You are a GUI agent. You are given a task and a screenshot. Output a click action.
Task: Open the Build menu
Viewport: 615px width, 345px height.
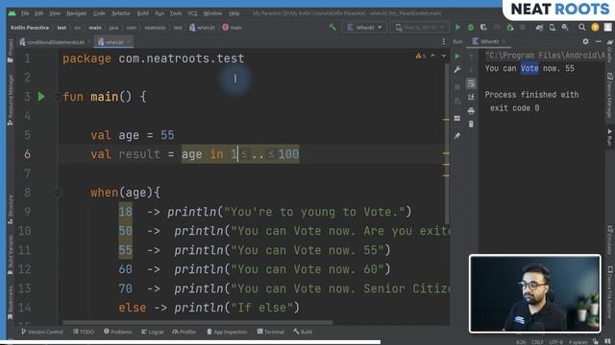pyautogui.click(x=143, y=13)
